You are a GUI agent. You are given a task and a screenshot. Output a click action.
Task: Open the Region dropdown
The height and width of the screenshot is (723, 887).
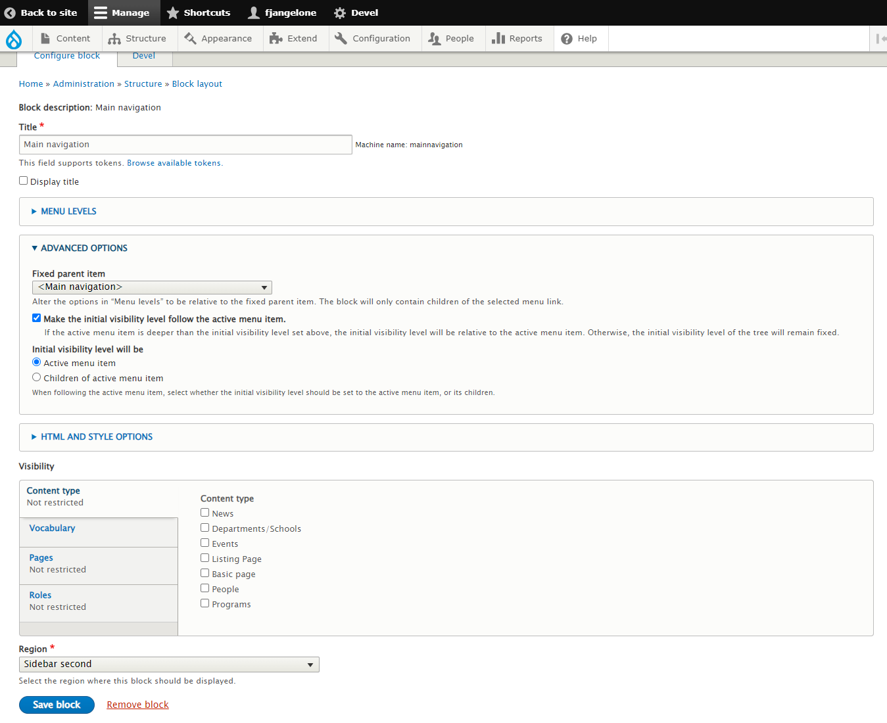169,664
